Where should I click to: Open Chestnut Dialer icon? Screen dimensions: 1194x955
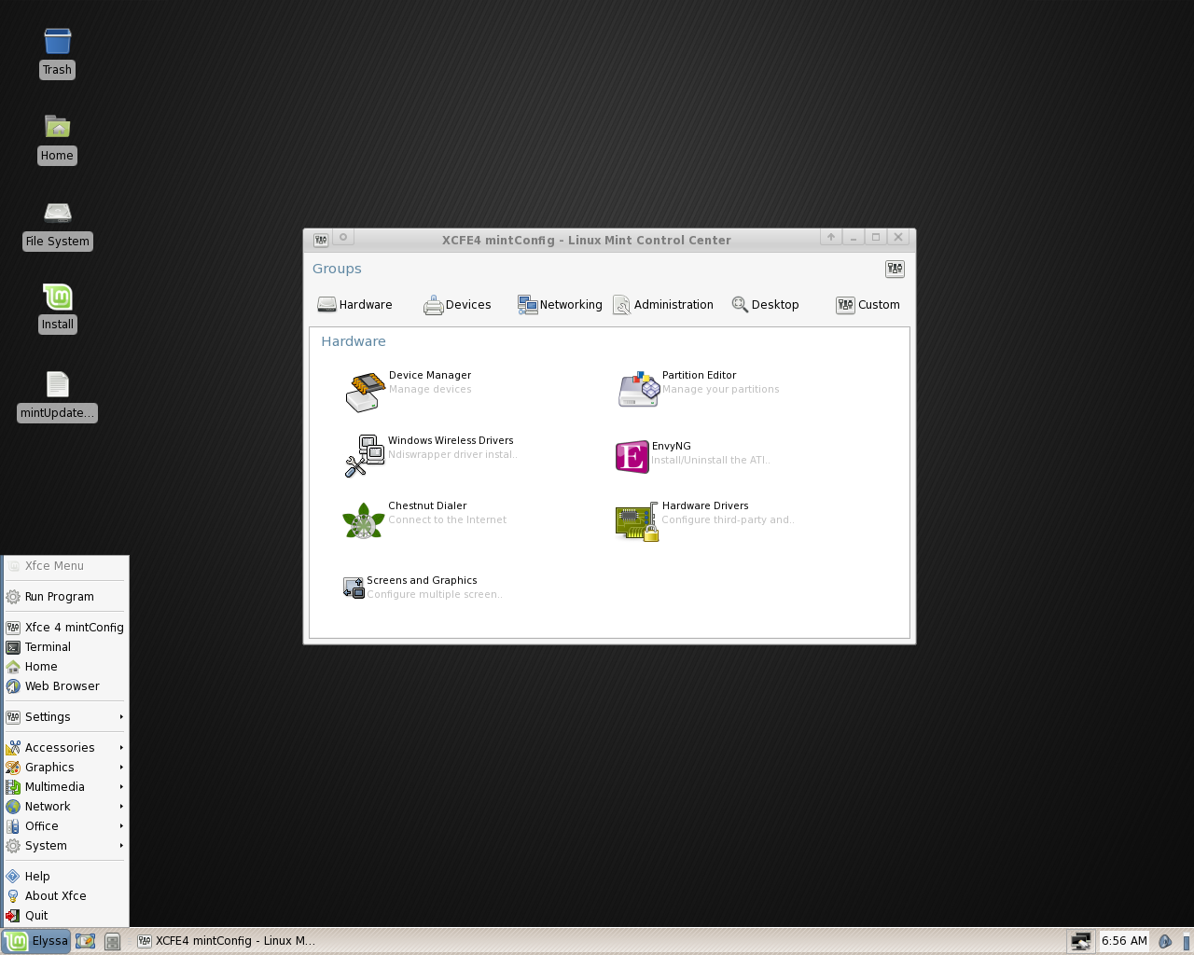click(x=364, y=521)
